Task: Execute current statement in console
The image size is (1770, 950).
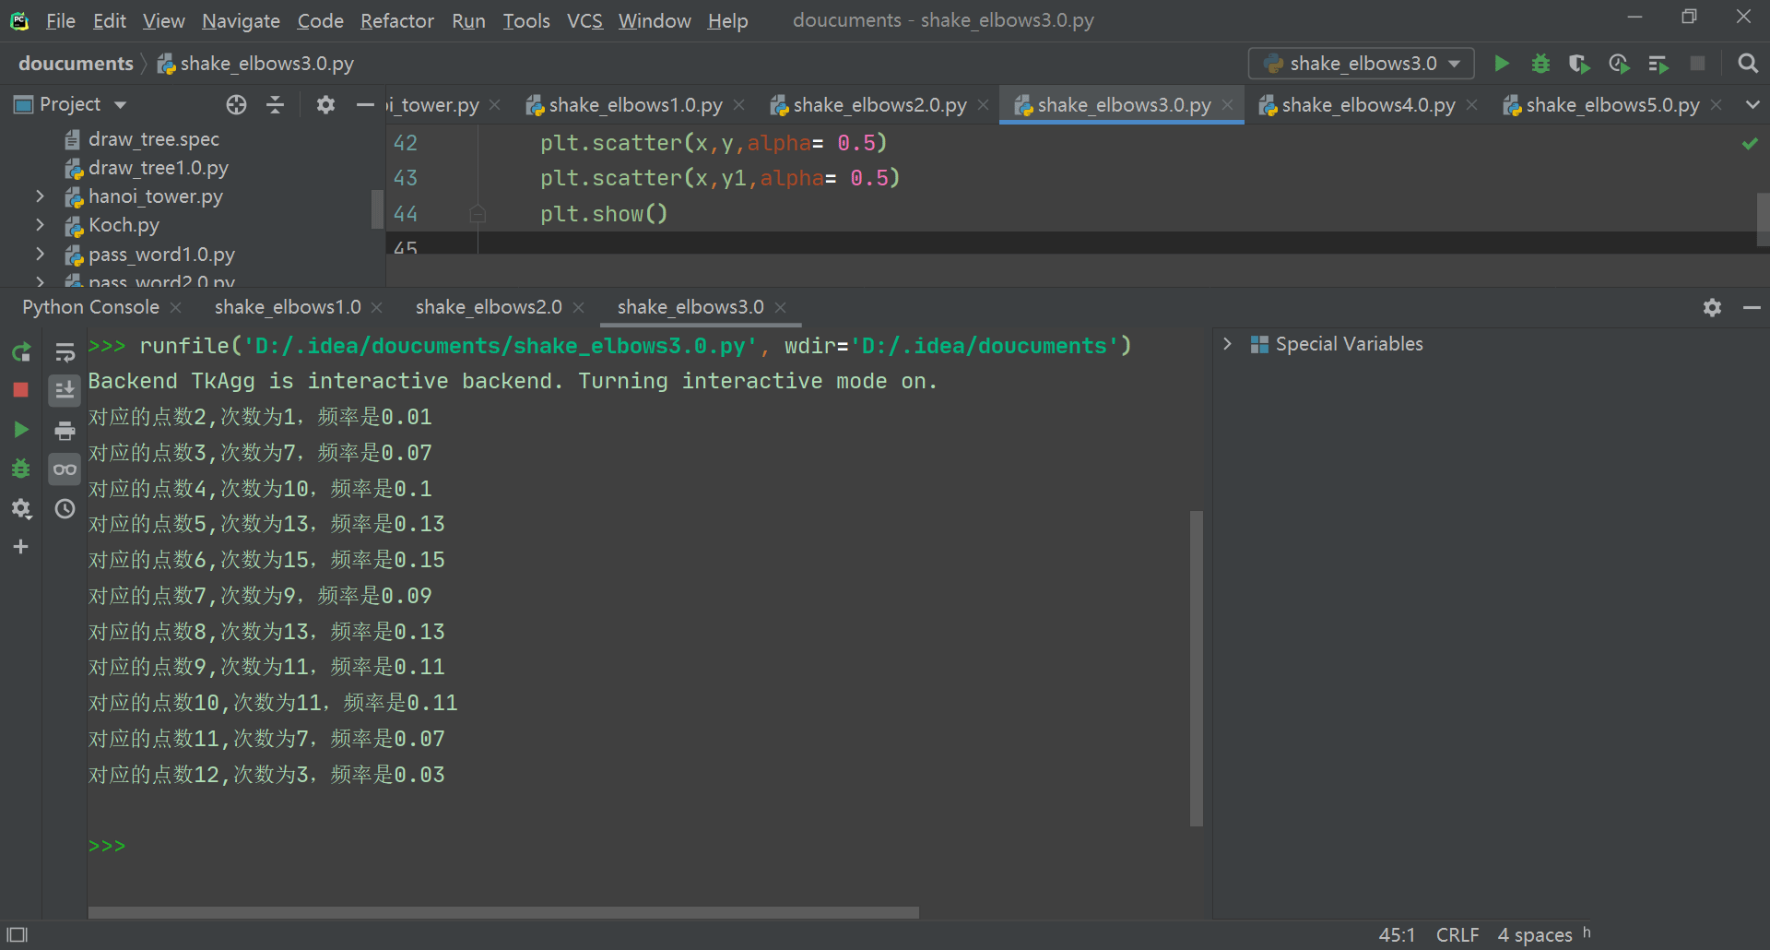Action: pyautogui.click(x=21, y=430)
